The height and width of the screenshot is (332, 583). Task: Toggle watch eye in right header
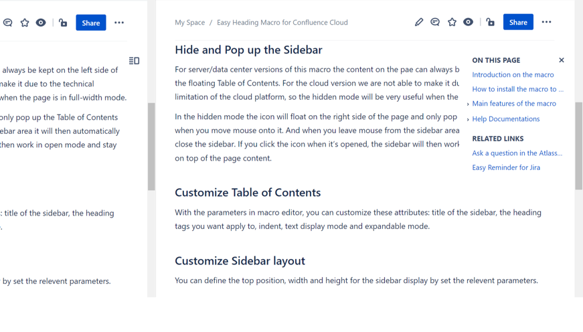469,22
